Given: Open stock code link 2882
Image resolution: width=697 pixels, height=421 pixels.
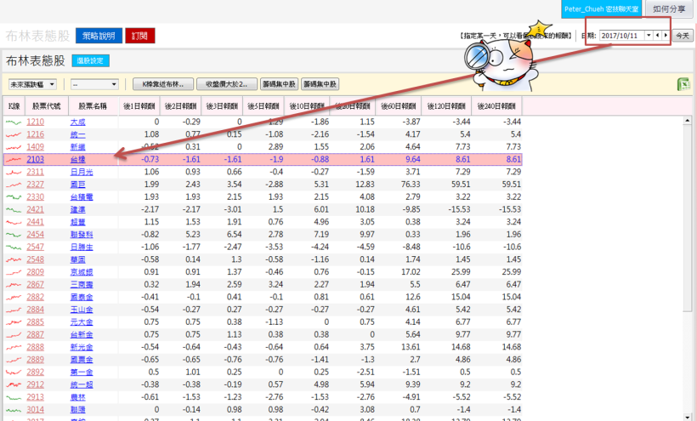Looking at the screenshot, I should click(35, 297).
